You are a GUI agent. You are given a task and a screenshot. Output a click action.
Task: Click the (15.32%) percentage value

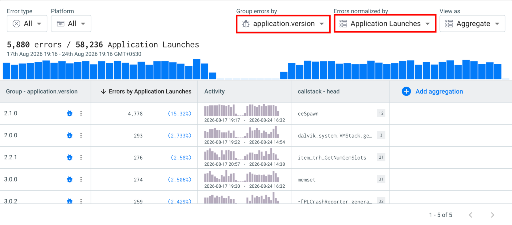[180, 114]
